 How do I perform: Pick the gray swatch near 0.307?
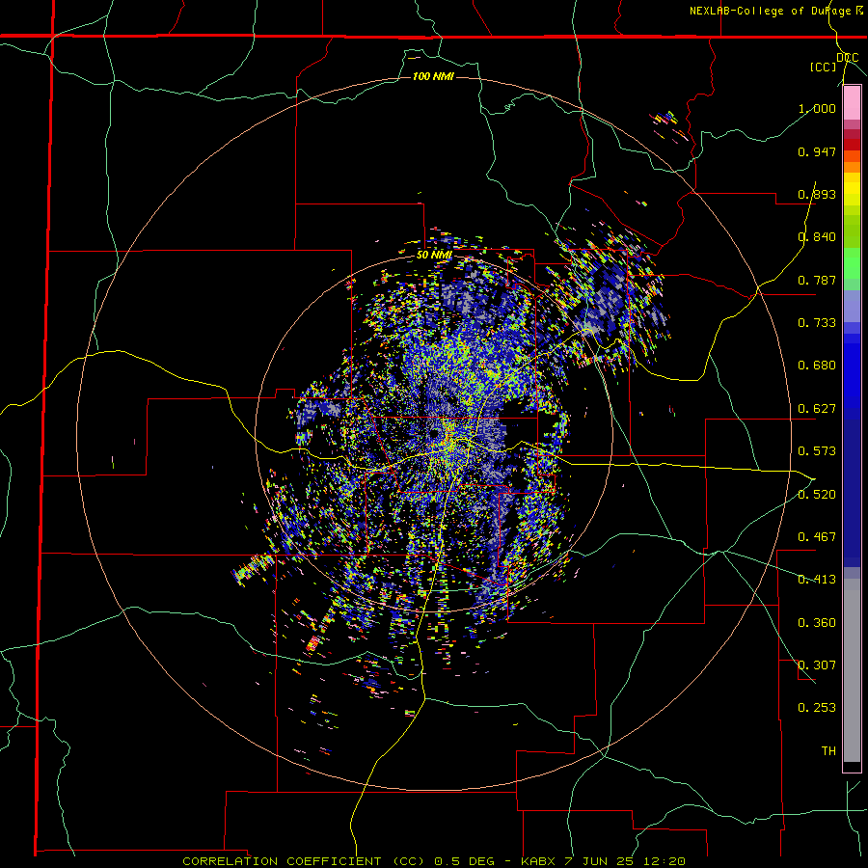(x=852, y=670)
